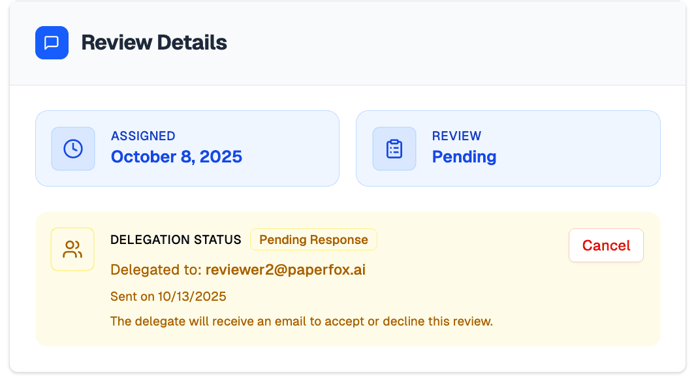
Task: Open the Delegation Status section
Action: (348, 279)
